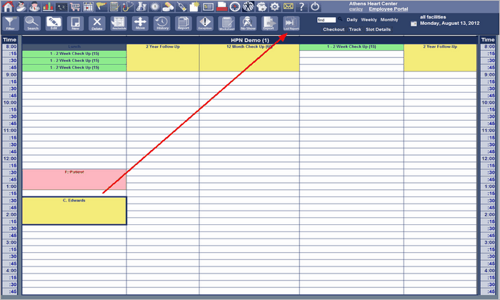Click the Exception warning button
This screenshot has width=500, height=300.
coord(205,24)
